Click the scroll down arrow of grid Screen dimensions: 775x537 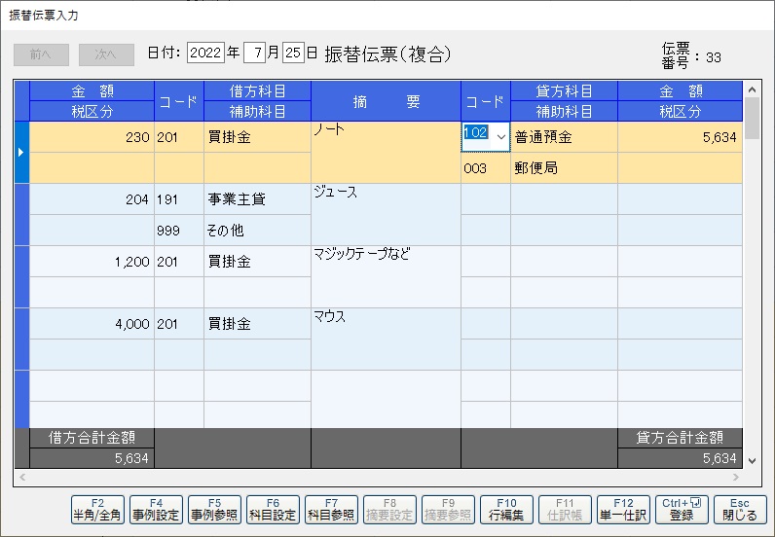coord(751,460)
